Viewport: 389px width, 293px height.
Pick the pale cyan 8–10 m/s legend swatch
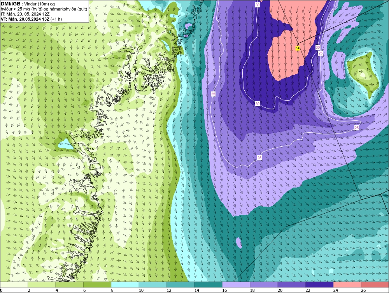[x=125, y=284]
